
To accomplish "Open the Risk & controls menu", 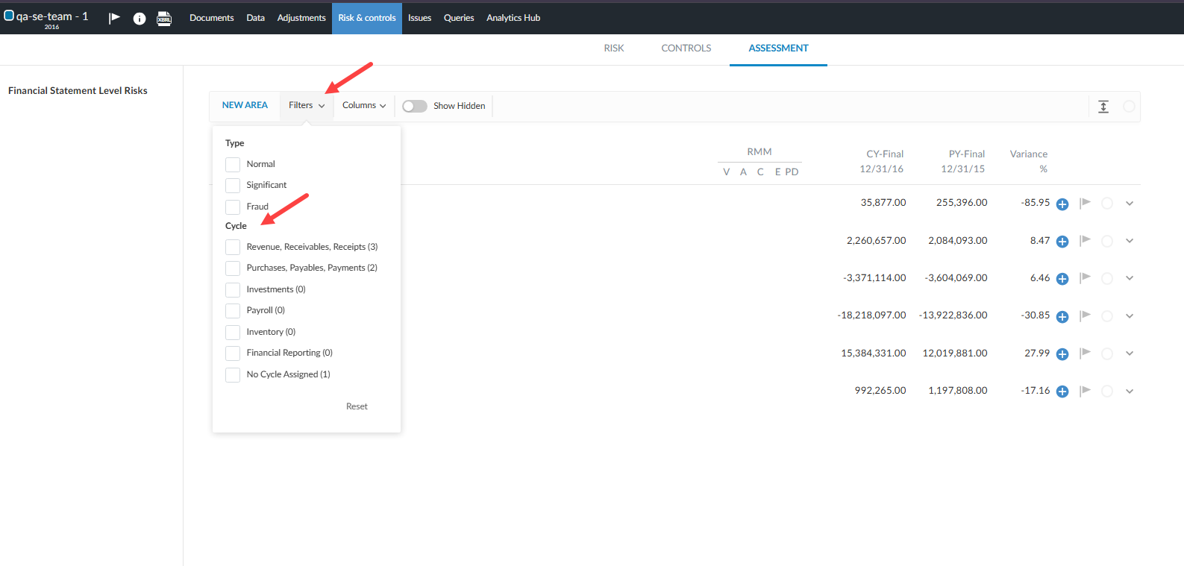I will [x=367, y=18].
